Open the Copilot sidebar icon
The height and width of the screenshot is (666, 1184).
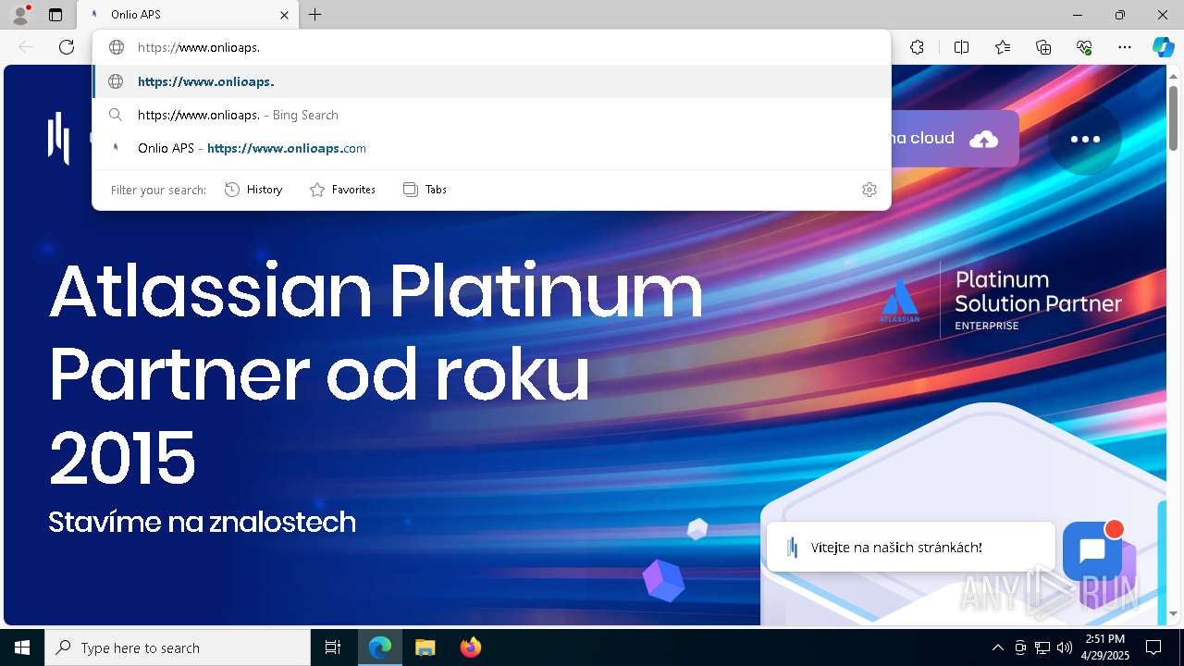[x=1164, y=47]
